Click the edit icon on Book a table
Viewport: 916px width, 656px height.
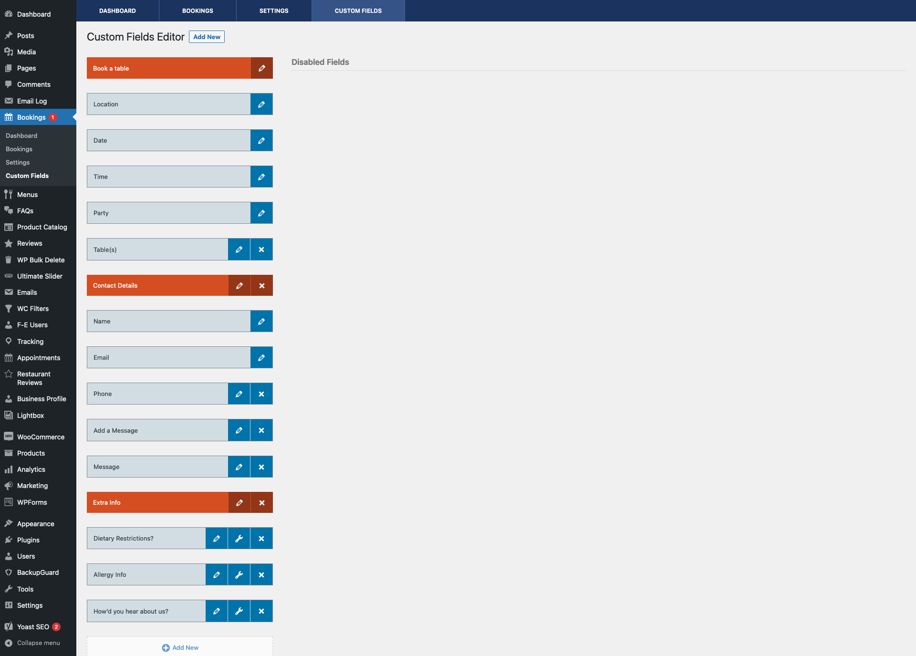tap(261, 68)
